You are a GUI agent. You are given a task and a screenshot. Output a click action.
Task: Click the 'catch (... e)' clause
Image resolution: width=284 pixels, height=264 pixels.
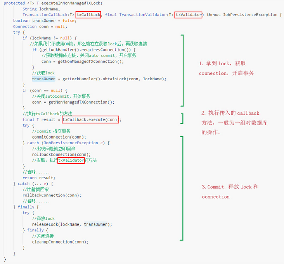[33, 184]
